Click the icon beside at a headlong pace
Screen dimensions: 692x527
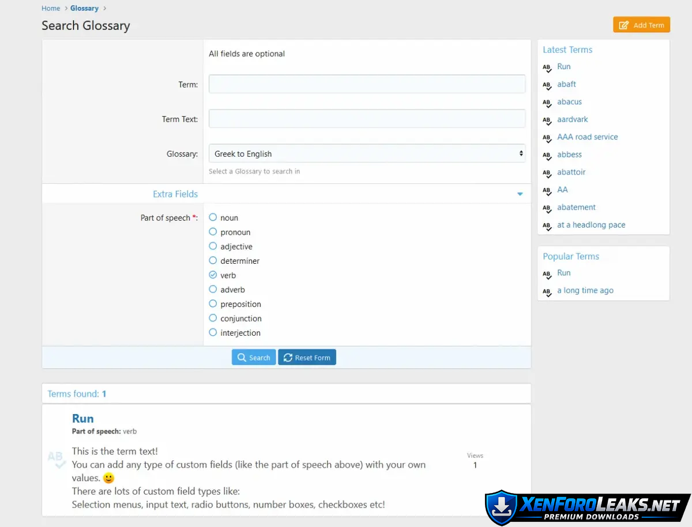tap(547, 226)
